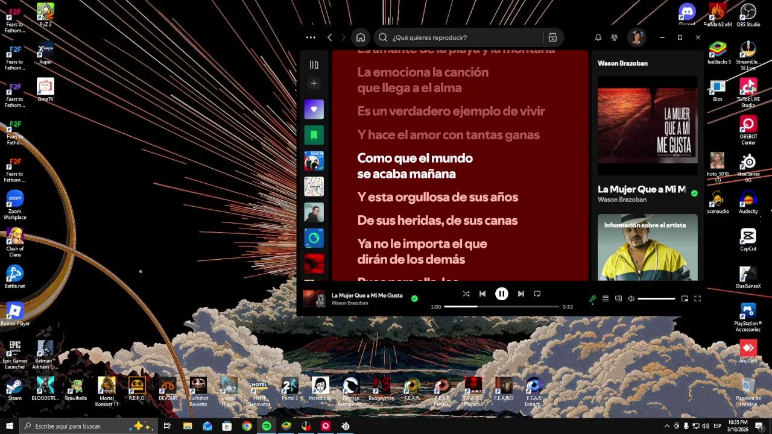Screen dimensions: 772x434
Task: Skip to previous track
Action: point(482,294)
